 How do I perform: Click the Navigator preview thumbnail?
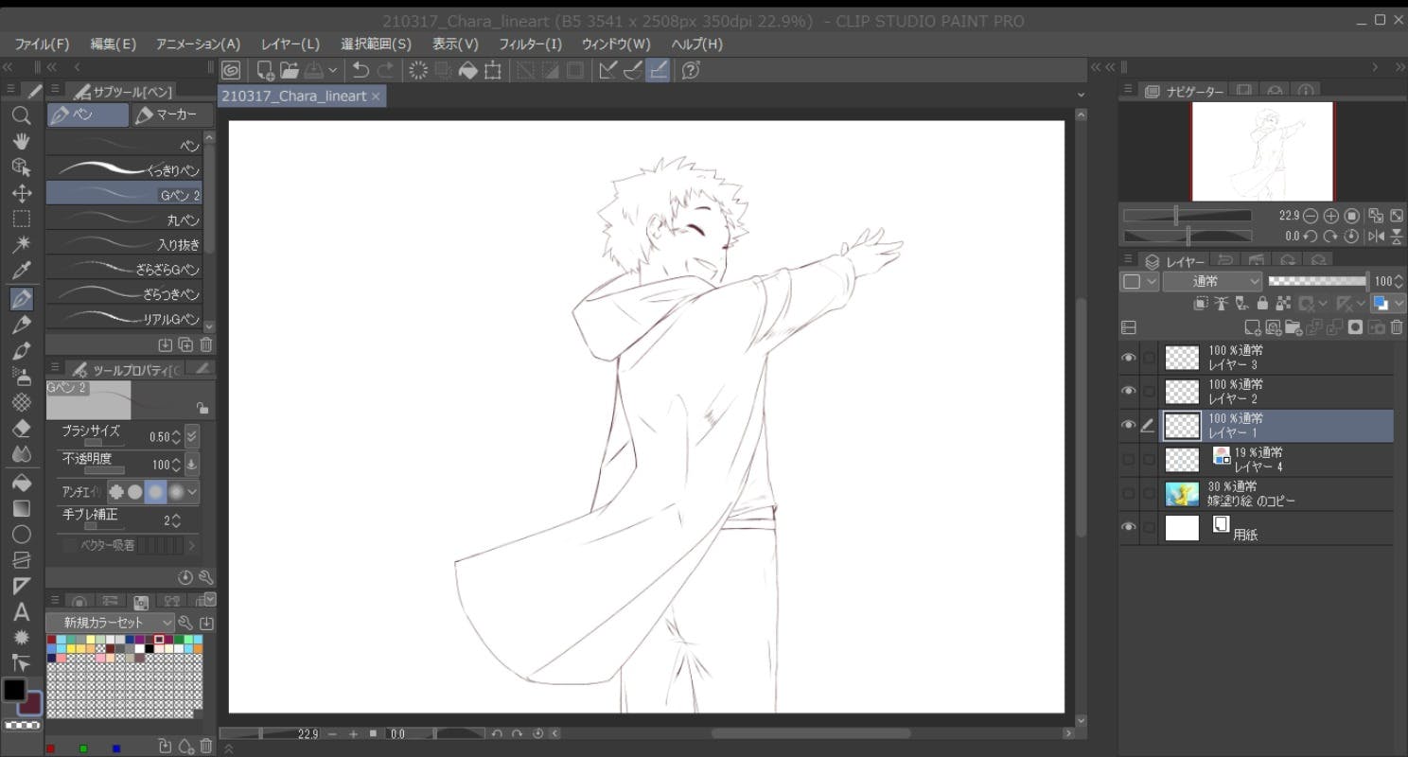(1261, 151)
